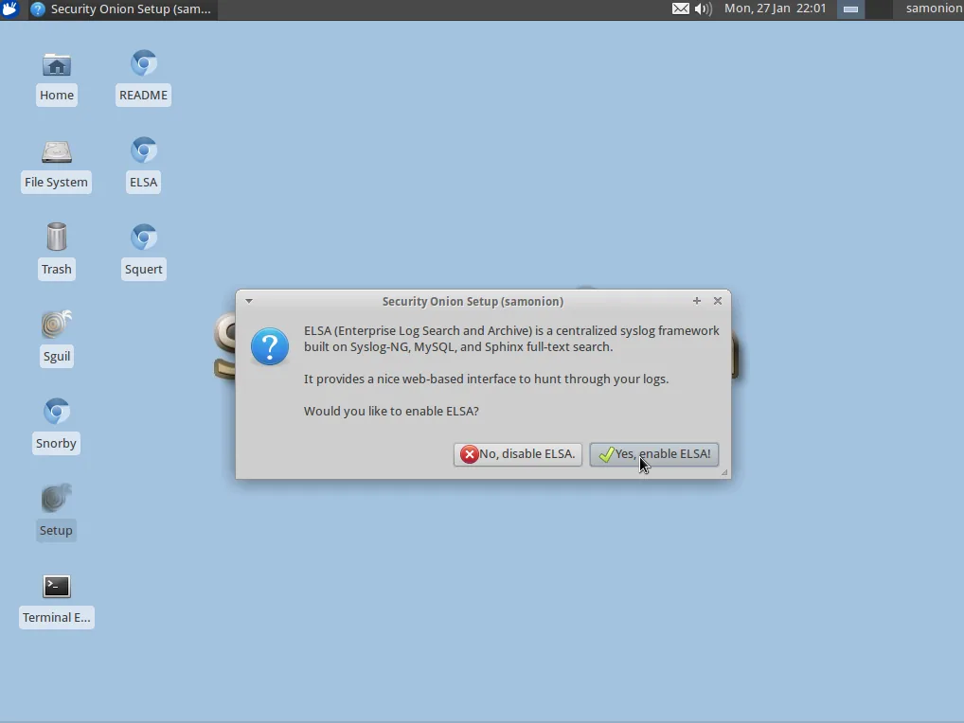
Task: Switch to the first workspace in pager
Action: (851, 9)
